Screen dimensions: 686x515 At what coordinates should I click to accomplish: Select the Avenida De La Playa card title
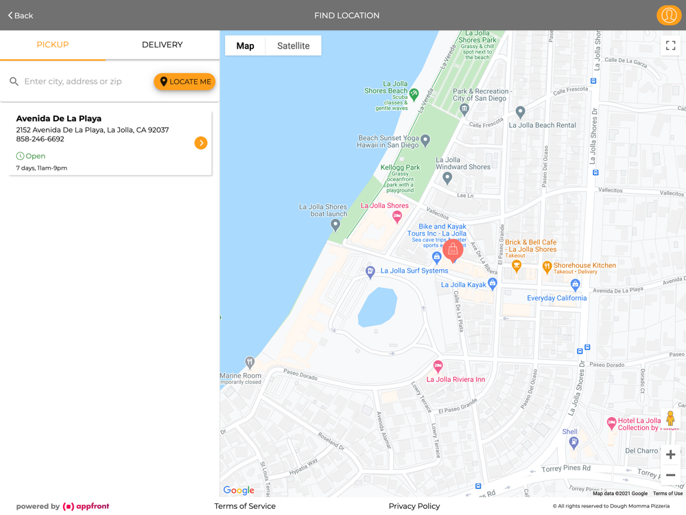(x=58, y=118)
